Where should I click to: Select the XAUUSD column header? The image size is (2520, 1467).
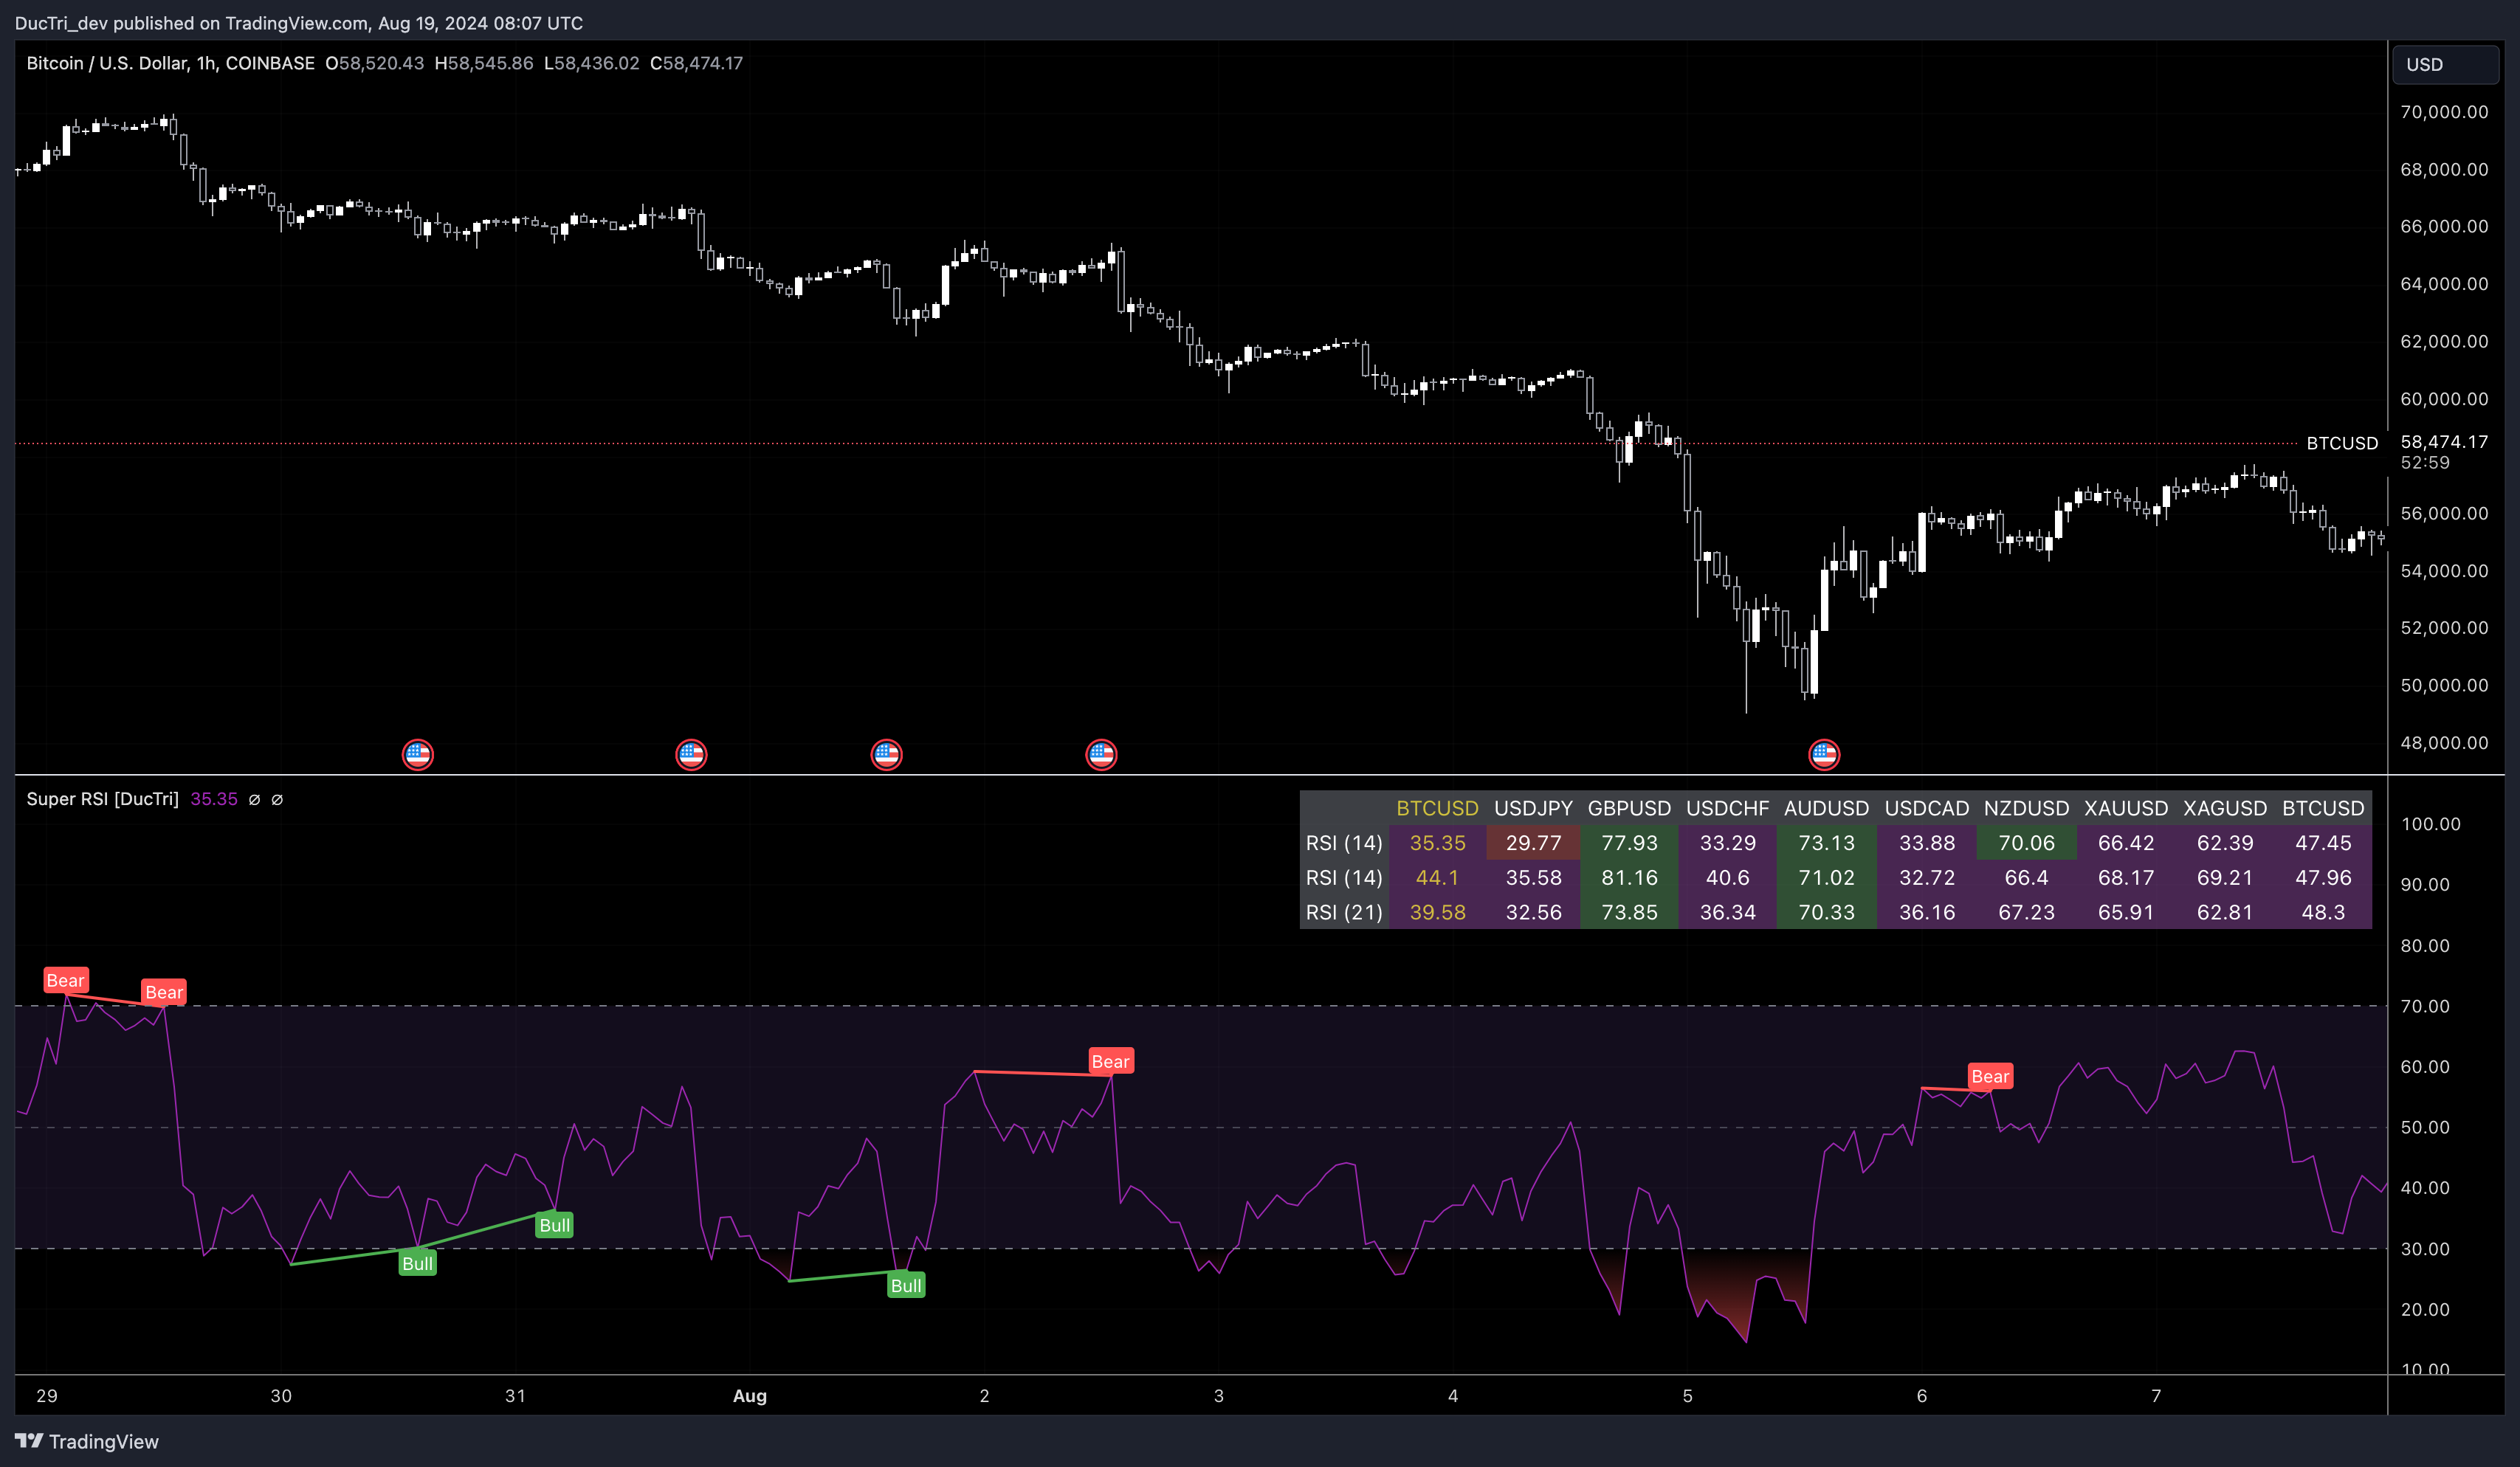[x=2126, y=808]
